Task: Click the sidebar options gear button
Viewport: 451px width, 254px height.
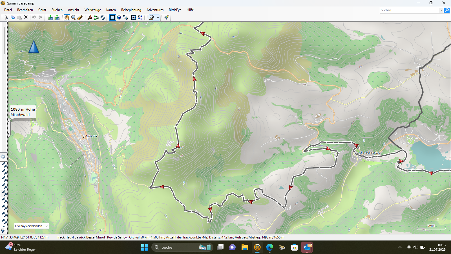Action: point(3,157)
